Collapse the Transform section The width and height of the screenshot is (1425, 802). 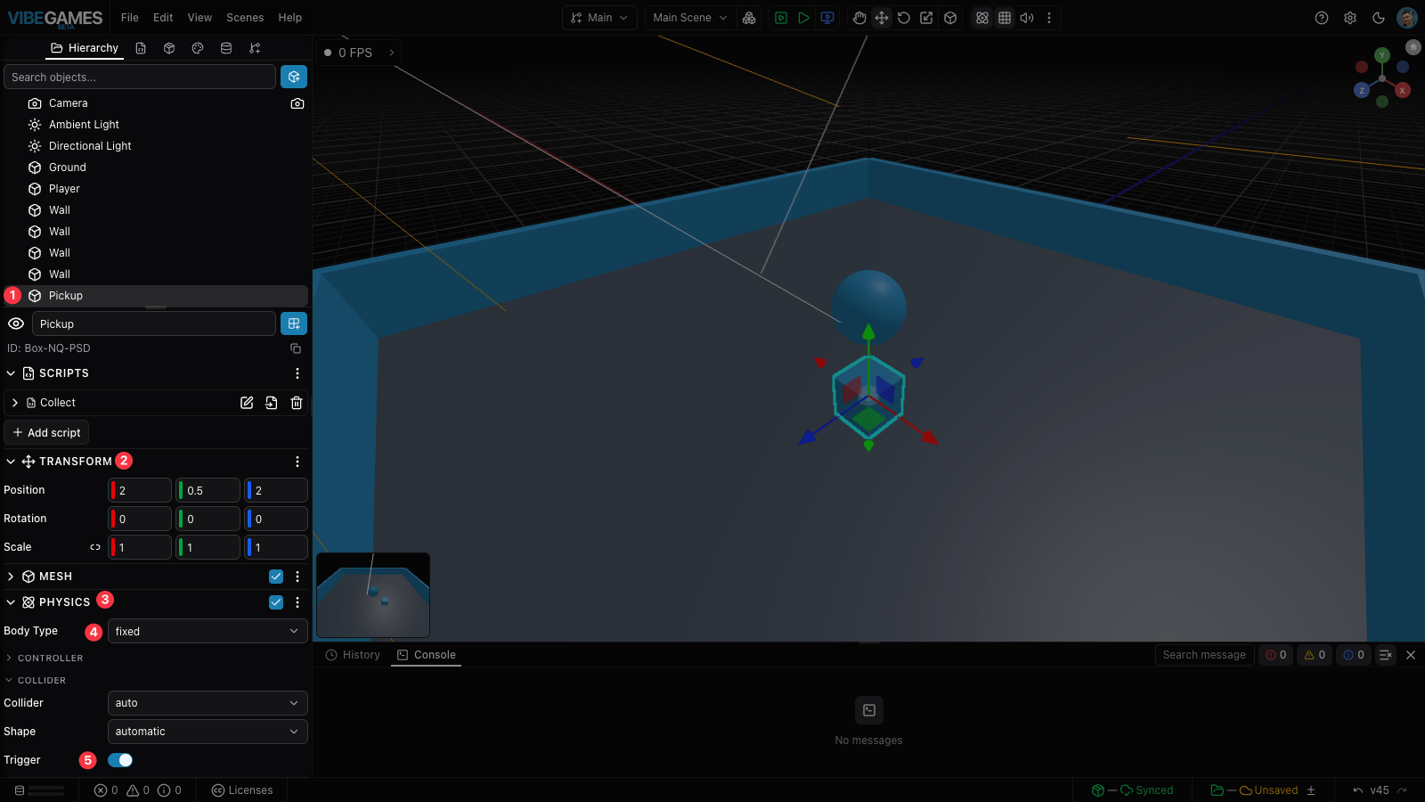tap(11, 462)
